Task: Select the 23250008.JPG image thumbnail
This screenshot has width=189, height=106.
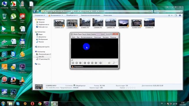Action: pos(149,24)
